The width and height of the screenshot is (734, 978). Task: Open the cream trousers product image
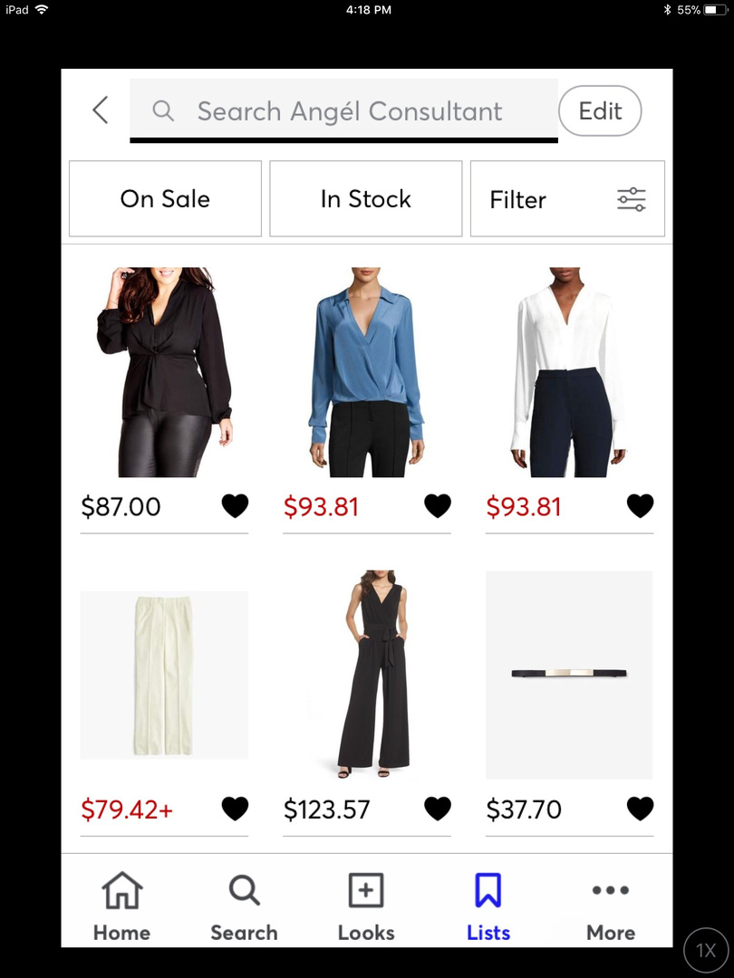[x=164, y=675]
